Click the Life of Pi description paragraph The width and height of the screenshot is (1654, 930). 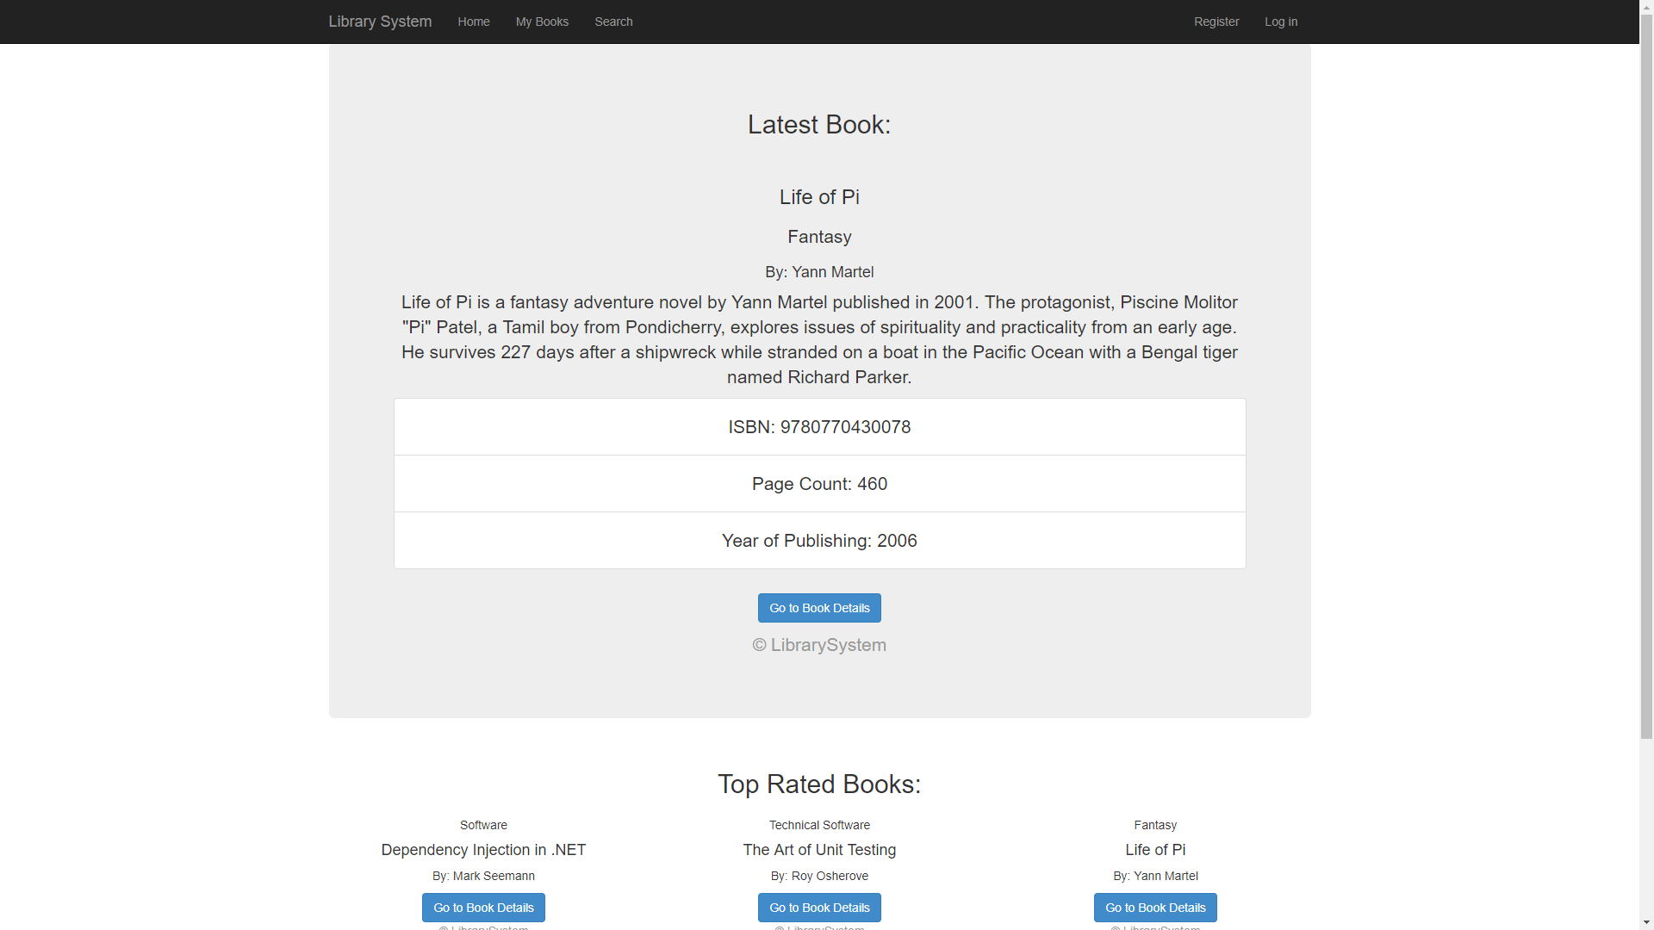point(819,339)
